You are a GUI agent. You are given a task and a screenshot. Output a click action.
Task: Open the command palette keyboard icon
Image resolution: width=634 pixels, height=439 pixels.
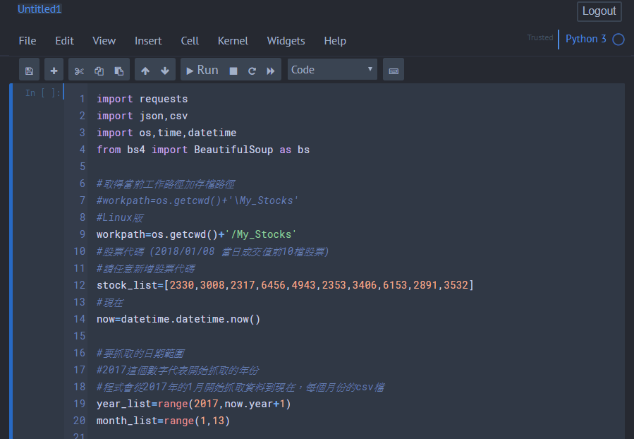pos(394,70)
